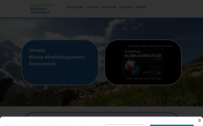Click 'mehr Infos bei Klick aufs Bild' text
This screenshot has width=203, height=126.
point(145,78)
